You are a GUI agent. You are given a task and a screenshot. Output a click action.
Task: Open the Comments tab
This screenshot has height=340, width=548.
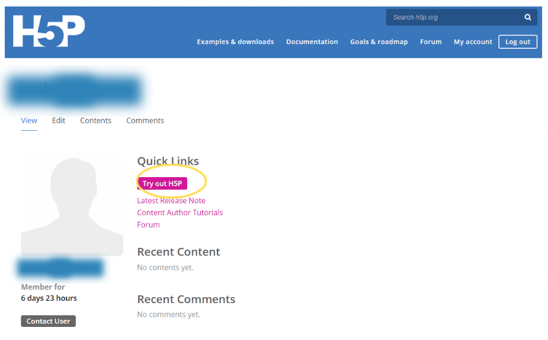coord(145,121)
